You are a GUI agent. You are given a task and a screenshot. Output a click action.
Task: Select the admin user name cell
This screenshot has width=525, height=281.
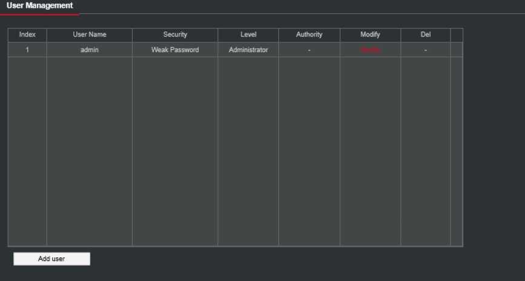pyautogui.click(x=89, y=50)
